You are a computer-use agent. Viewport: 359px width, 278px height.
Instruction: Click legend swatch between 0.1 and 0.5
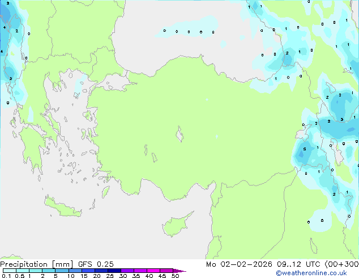coord(10,271)
